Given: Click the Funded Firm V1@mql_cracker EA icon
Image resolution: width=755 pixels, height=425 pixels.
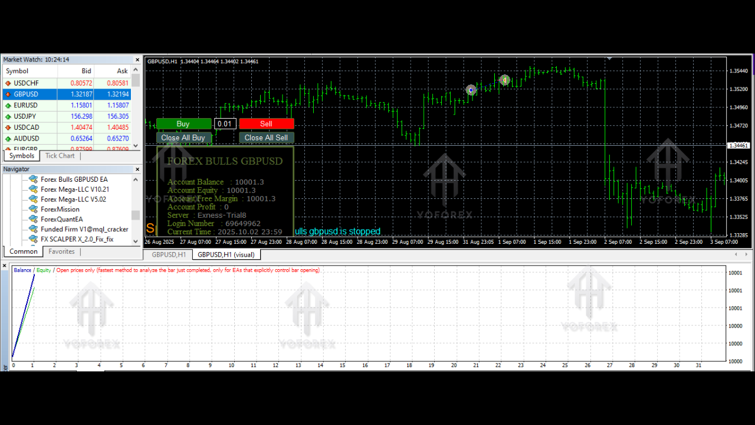Looking at the screenshot, I should coord(34,229).
